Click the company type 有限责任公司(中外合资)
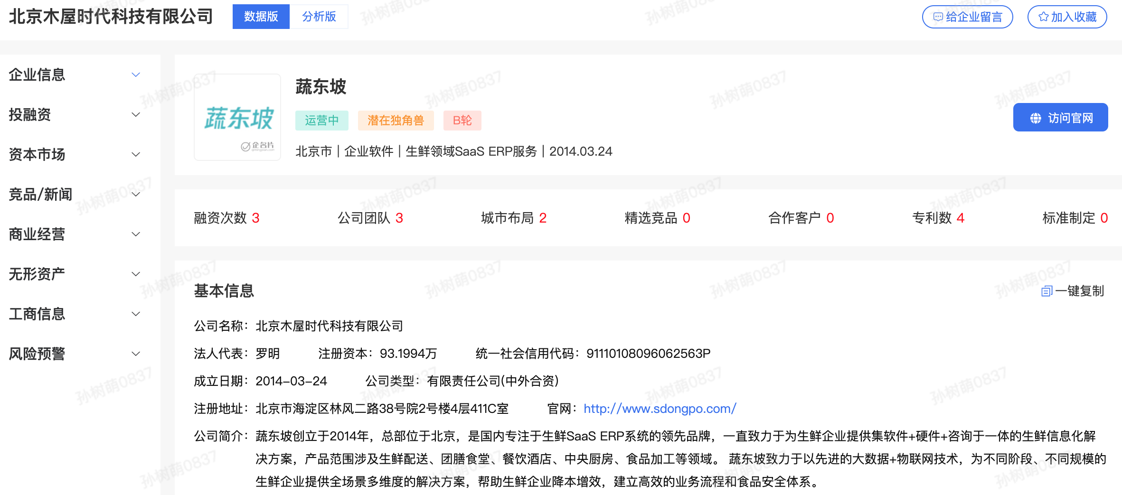The width and height of the screenshot is (1122, 495). point(493,381)
